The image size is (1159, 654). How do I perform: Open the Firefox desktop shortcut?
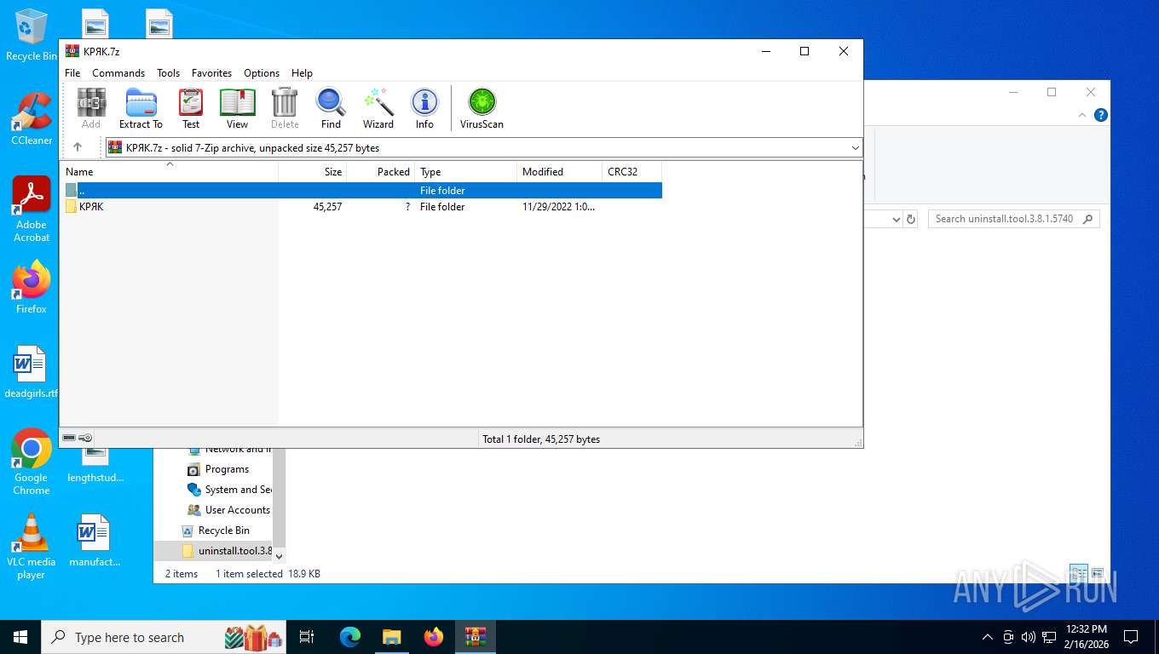[x=32, y=288]
